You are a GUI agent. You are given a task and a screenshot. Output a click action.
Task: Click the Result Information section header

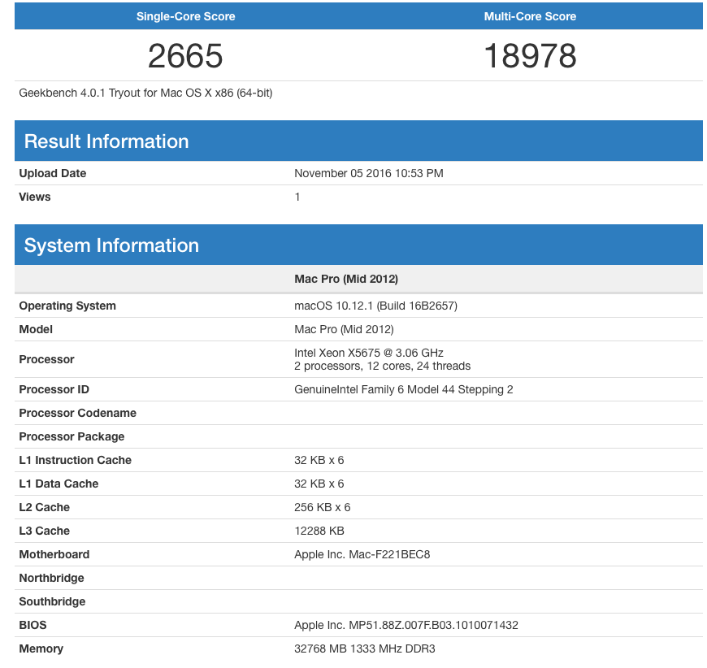click(x=358, y=141)
